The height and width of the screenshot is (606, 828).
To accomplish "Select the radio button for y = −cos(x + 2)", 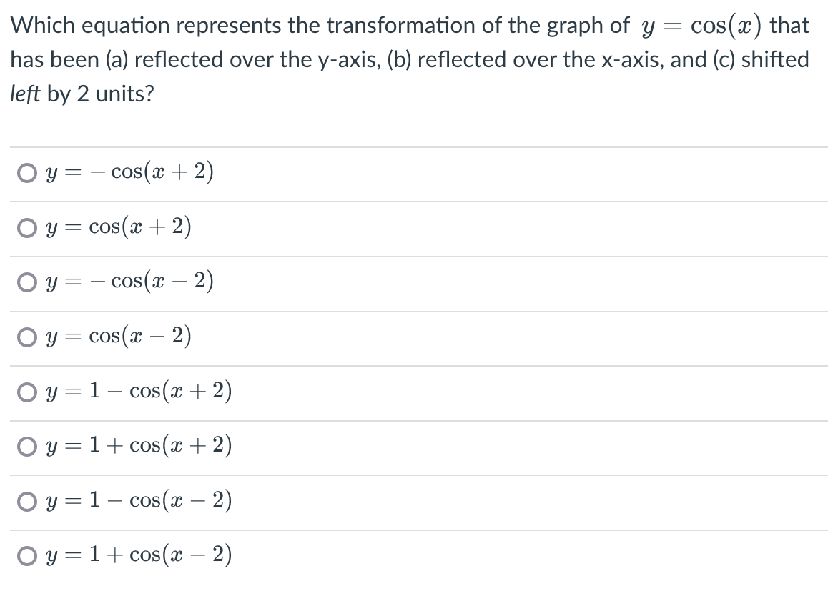I will point(26,172).
